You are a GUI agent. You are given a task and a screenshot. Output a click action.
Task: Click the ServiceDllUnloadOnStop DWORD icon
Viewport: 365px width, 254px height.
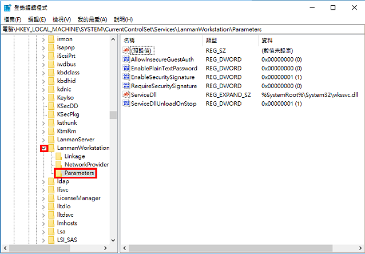click(126, 104)
